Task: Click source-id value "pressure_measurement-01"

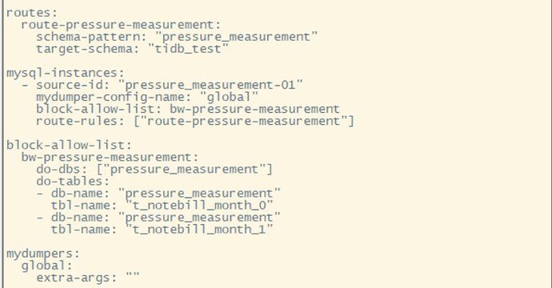Action: [210, 86]
